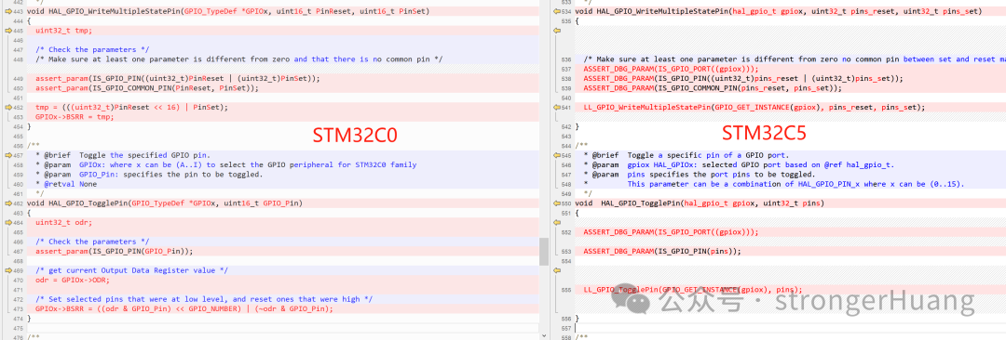Image resolution: width=1006 pixels, height=340 pixels.
Task: Click the copy arrow beside left line 469
Action: coord(7,270)
